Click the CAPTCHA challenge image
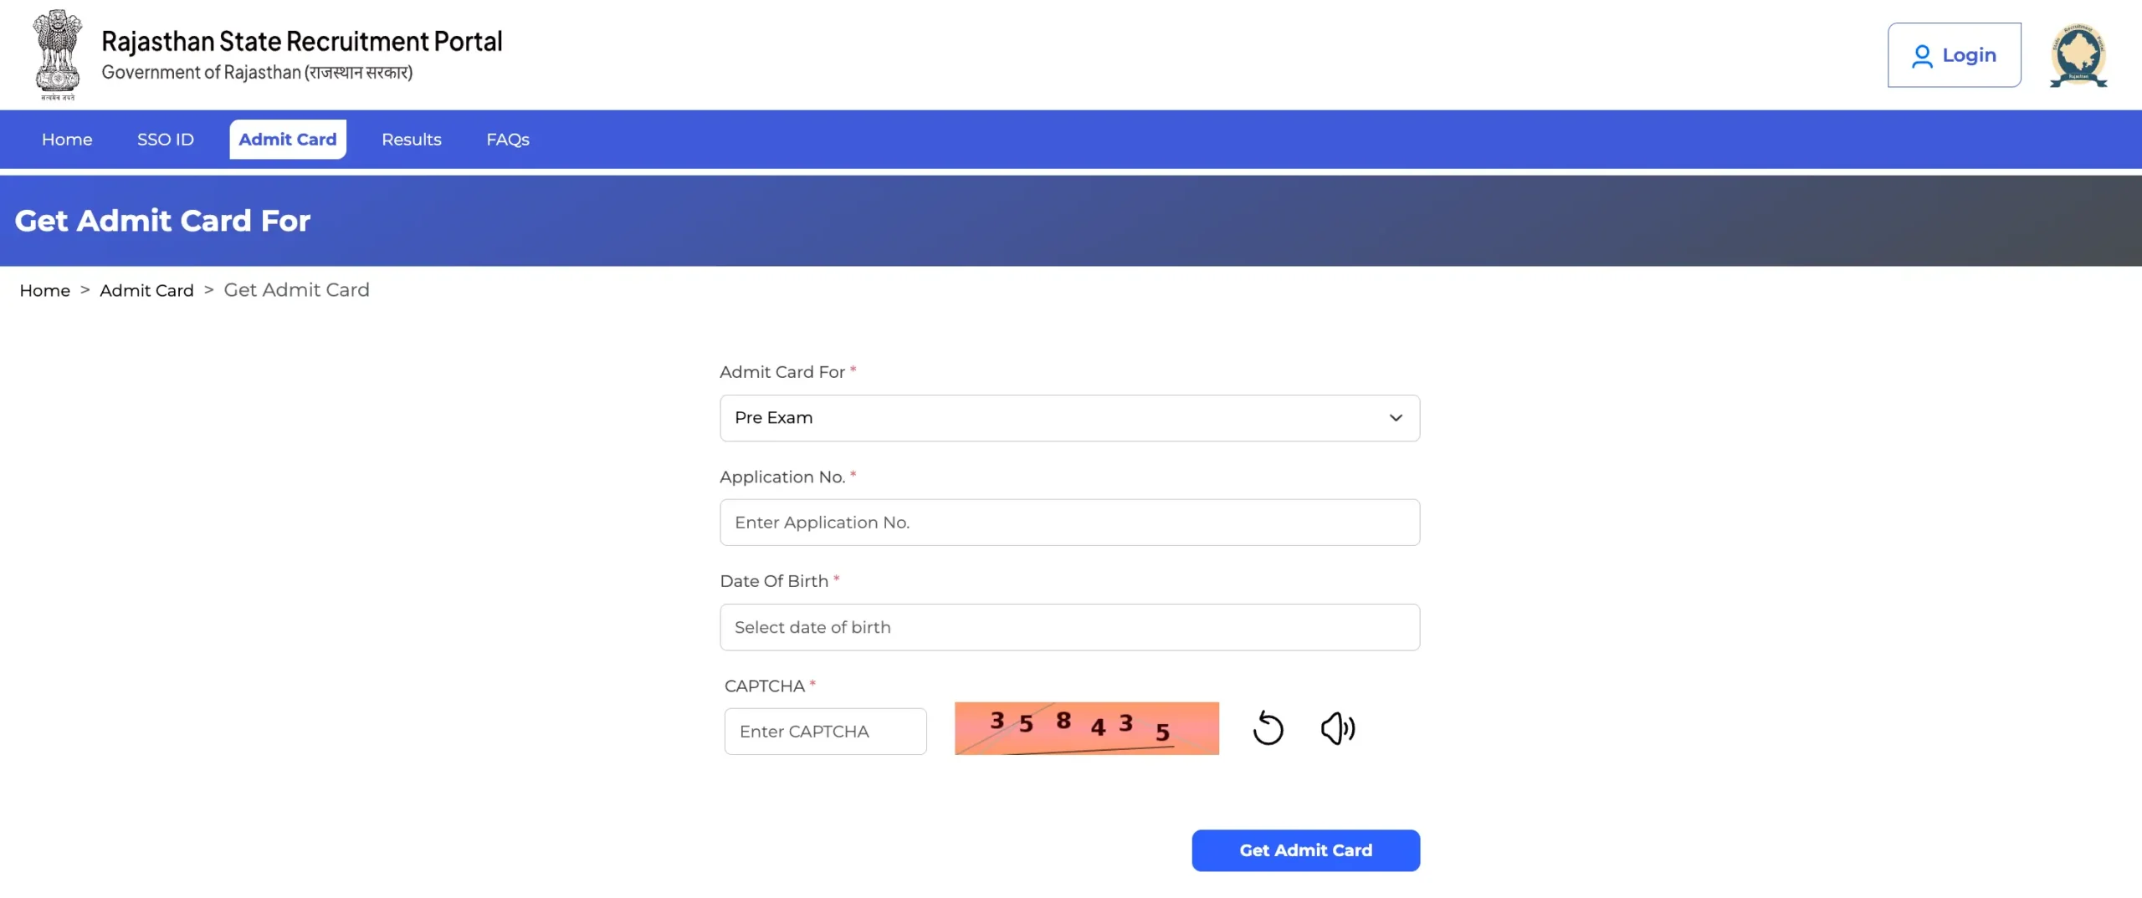This screenshot has height=898, width=2142. tap(1086, 727)
